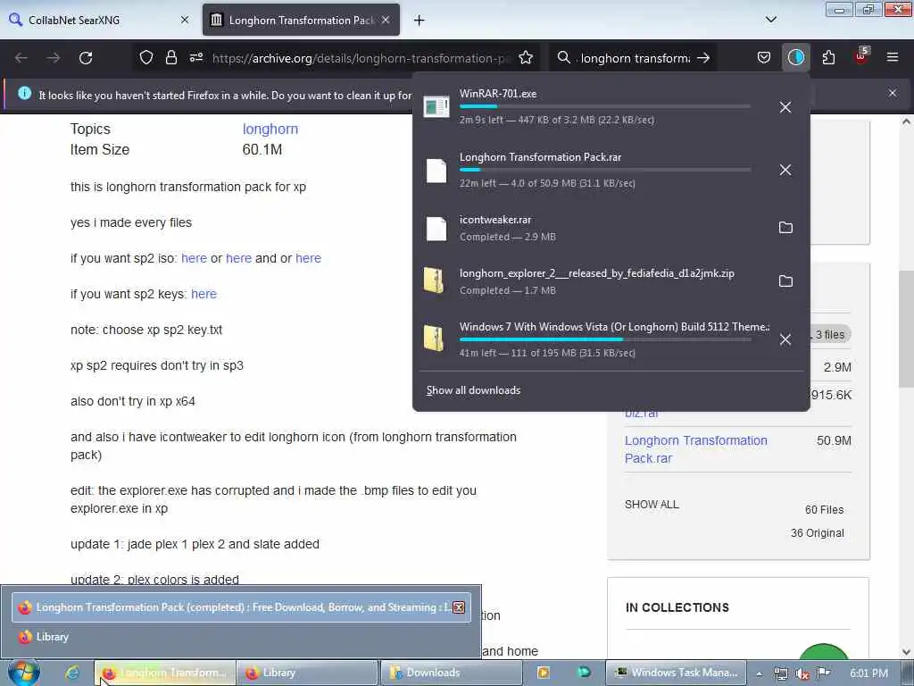The width and height of the screenshot is (914, 686).
Task: Open site permissions icon in address bar
Action: pos(195,57)
